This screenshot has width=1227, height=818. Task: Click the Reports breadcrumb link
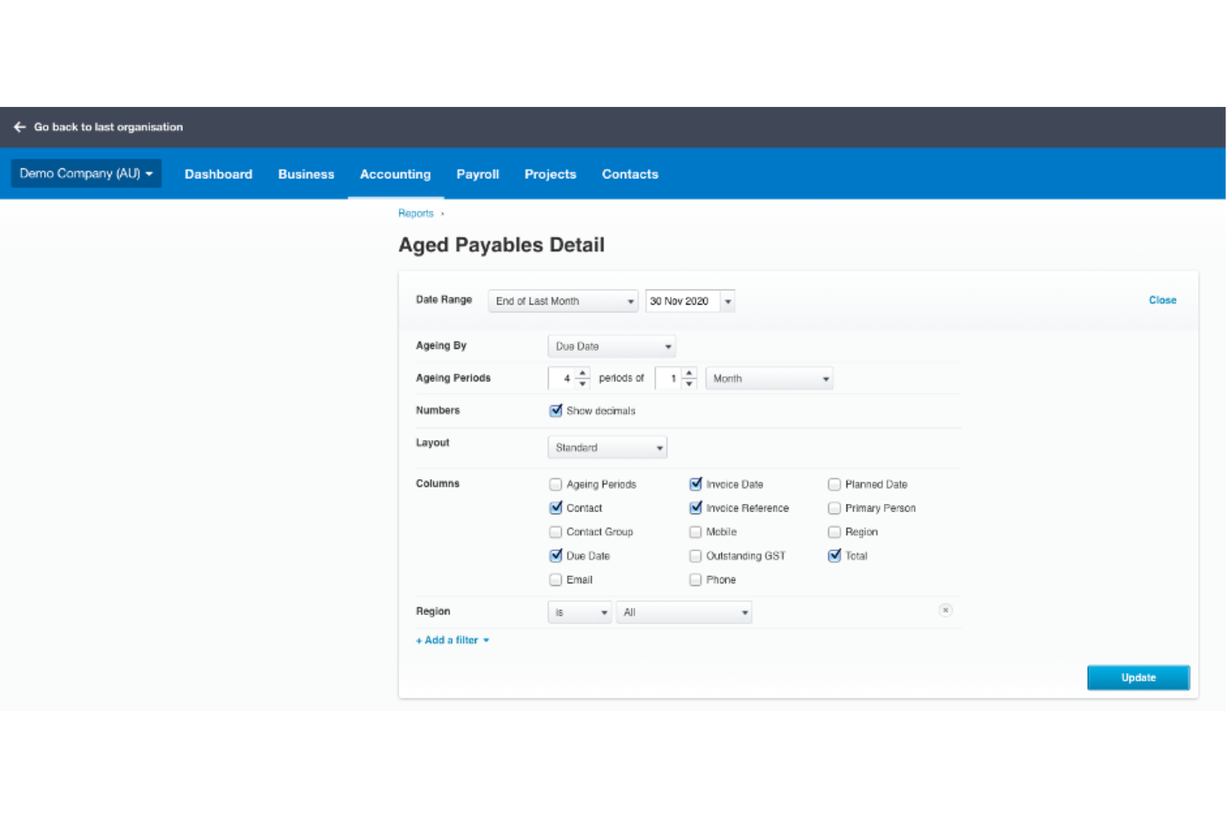[416, 213]
